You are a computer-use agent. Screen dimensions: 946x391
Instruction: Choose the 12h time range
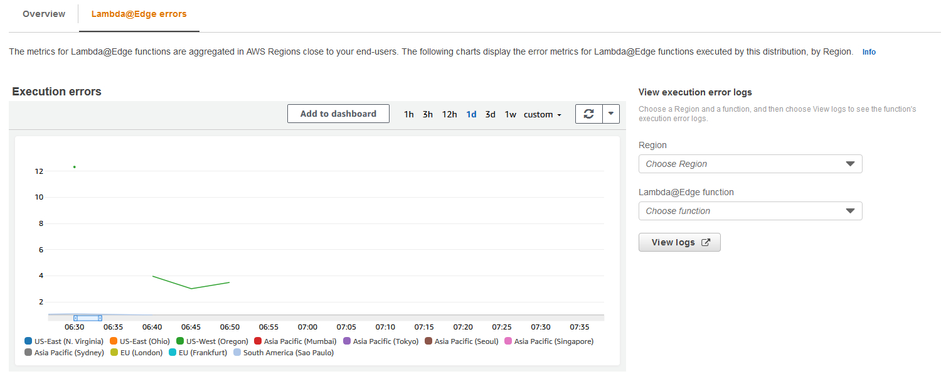(449, 114)
